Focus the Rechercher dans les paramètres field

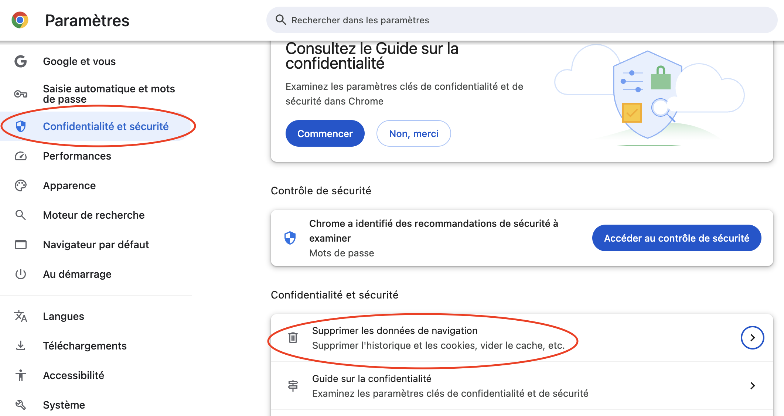point(522,20)
